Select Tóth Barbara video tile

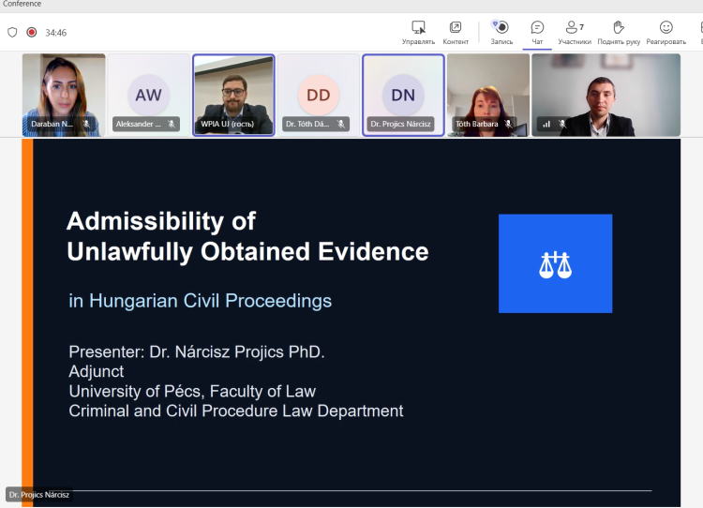(x=487, y=95)
